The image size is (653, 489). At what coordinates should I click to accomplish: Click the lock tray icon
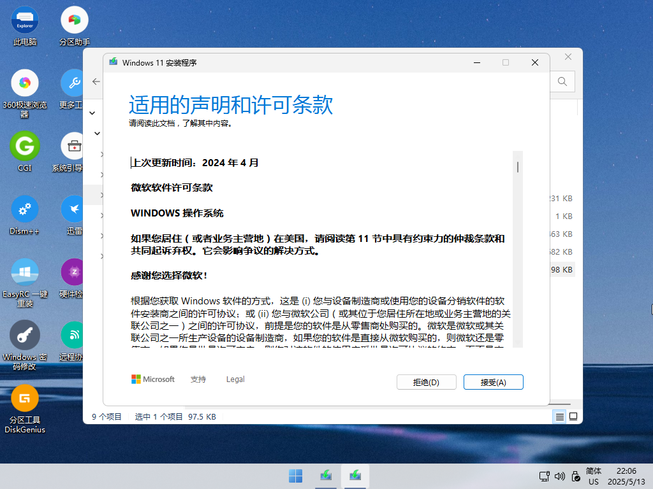point(576,476)
